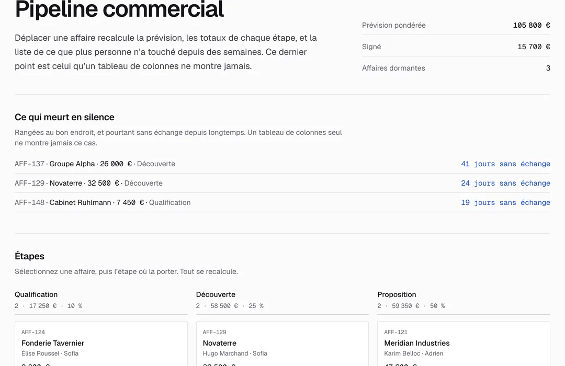Click the dormant deals count 3
The height and width of the screenshot is (366, 565).
click(x=548, y=68)
